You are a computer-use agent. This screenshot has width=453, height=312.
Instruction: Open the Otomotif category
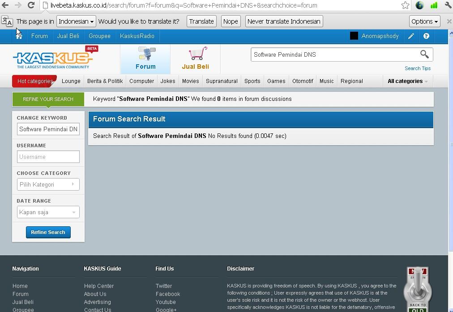[x=303, y=81]
